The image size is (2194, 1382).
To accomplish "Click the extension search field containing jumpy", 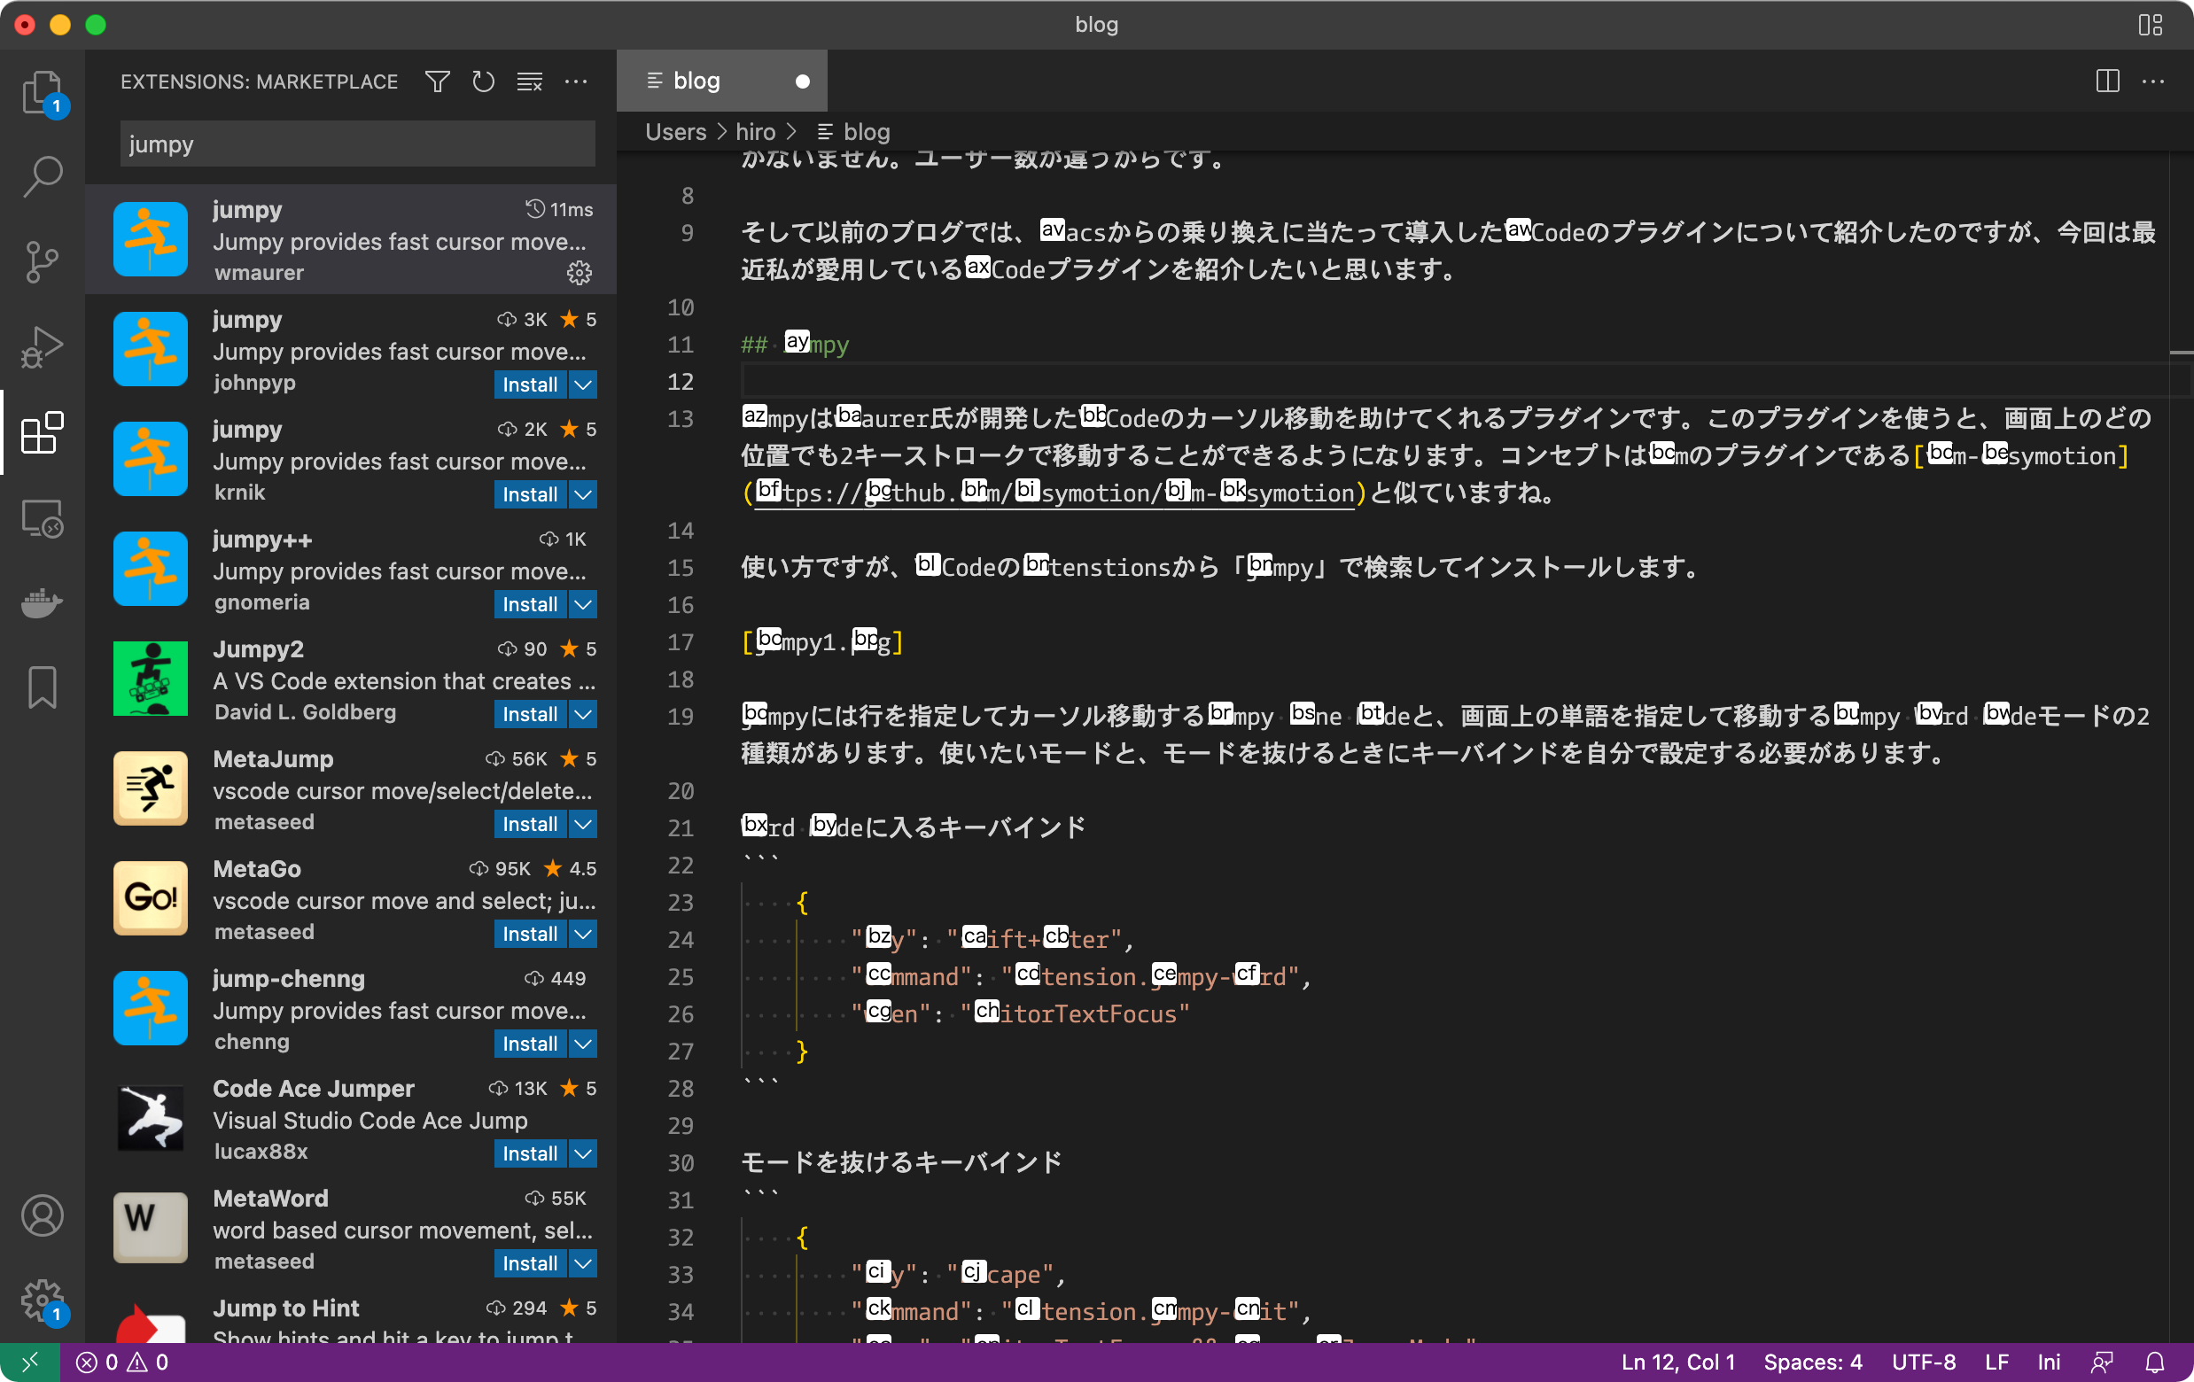I will coord(357,144).
